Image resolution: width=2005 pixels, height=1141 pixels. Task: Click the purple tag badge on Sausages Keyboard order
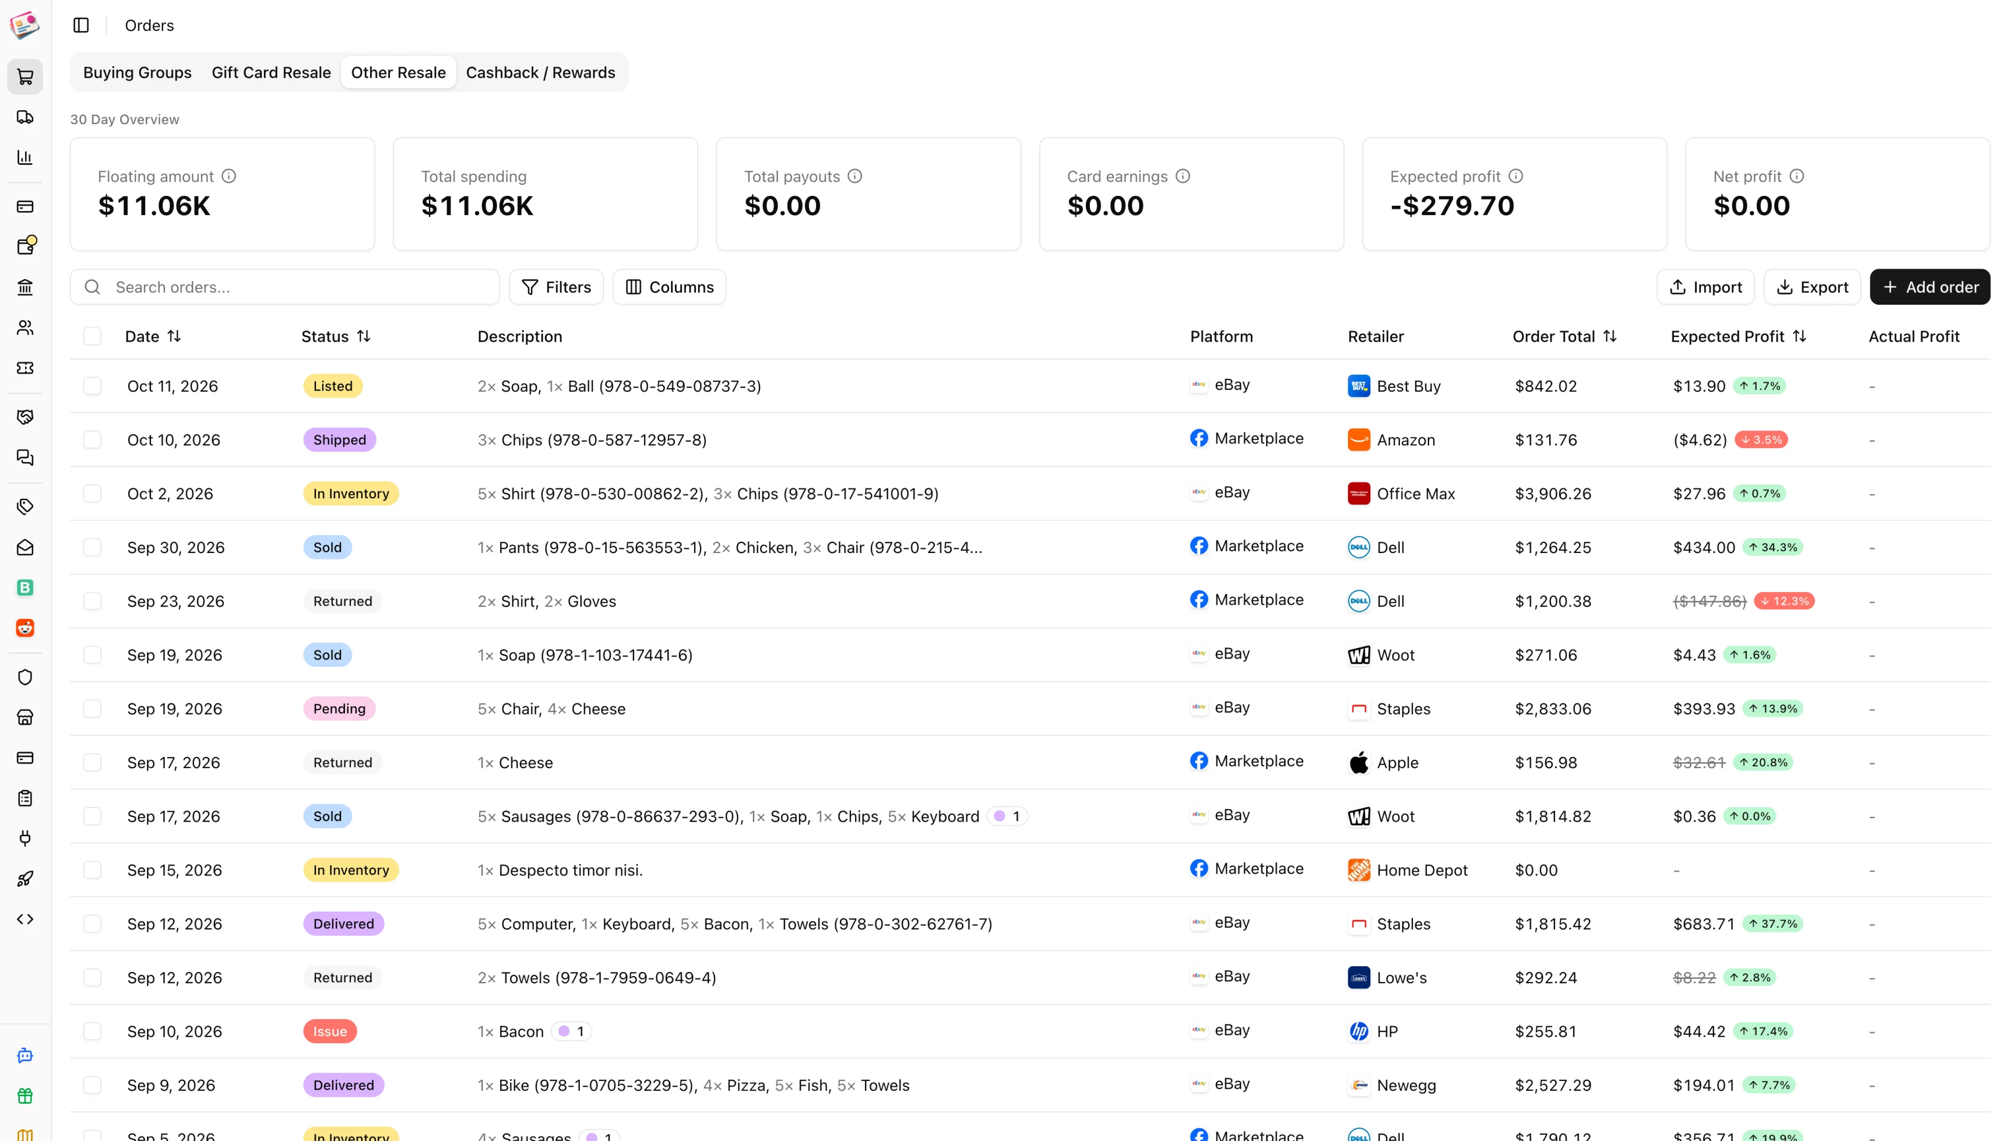point(1007,816)
